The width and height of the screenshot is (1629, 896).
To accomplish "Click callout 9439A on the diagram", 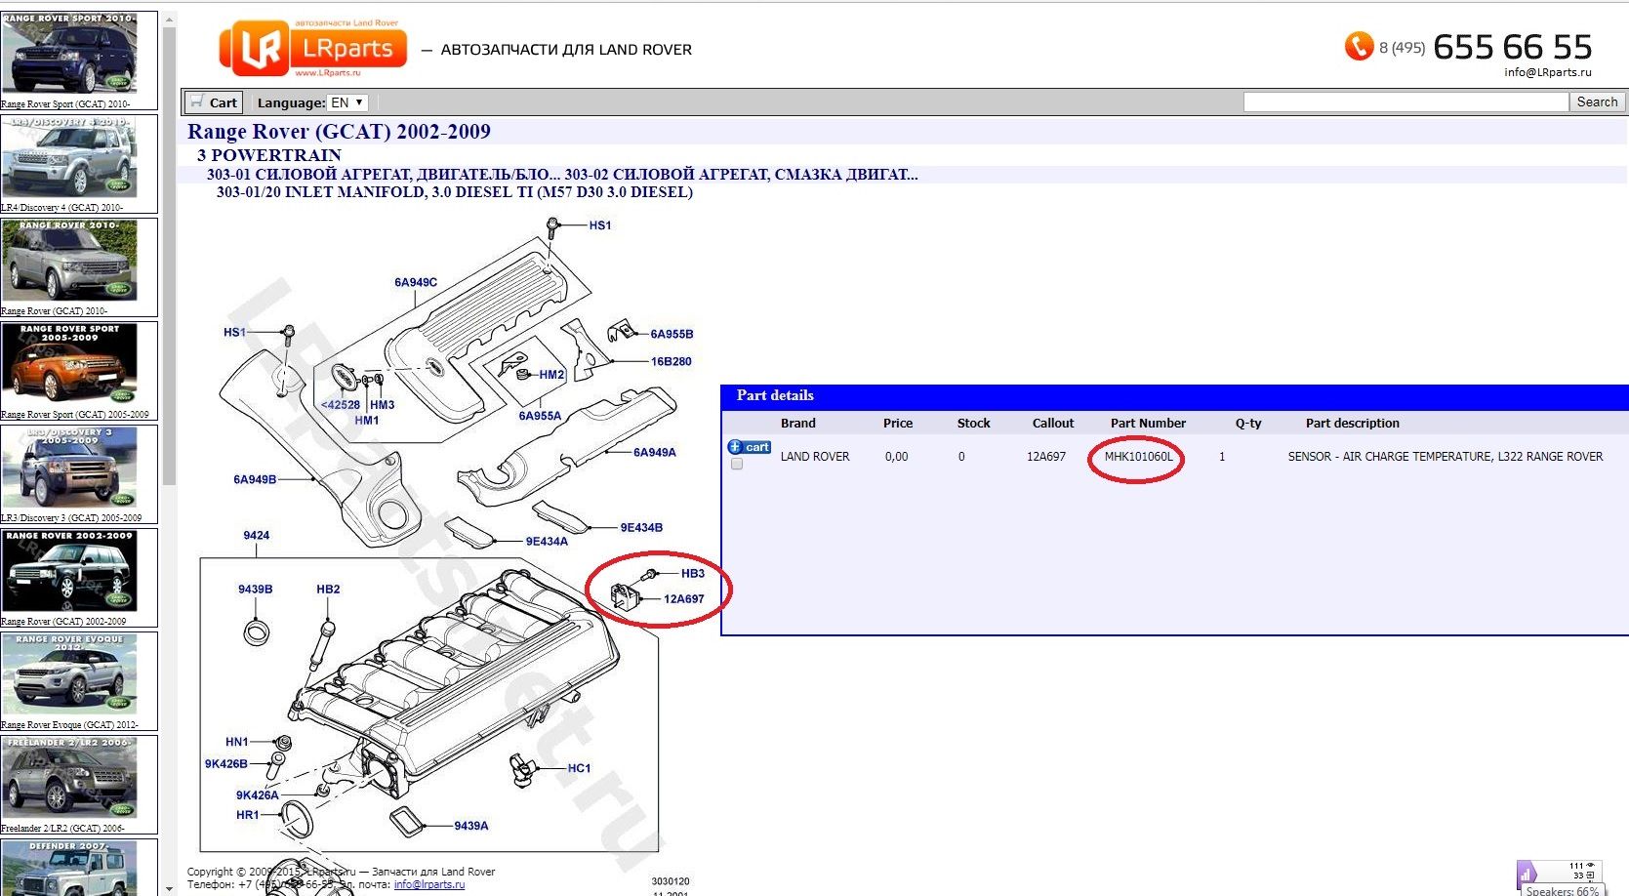I will click(471, 827).
